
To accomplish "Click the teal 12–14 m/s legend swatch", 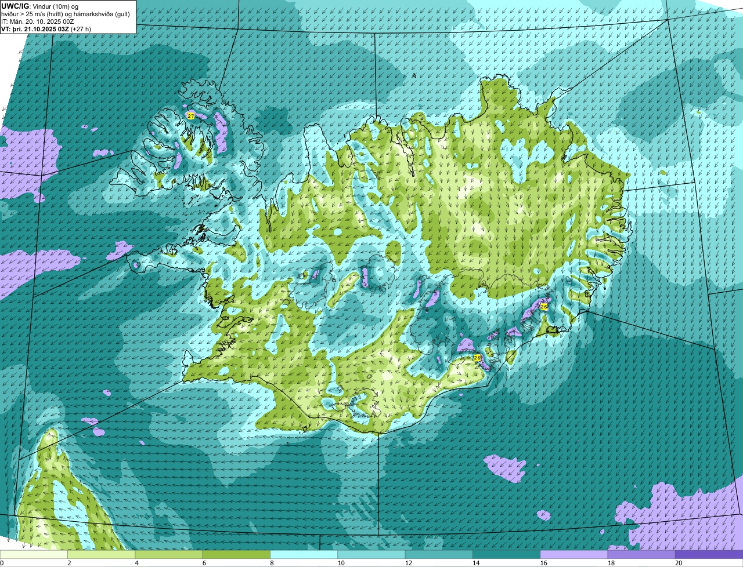I will 439,555.
